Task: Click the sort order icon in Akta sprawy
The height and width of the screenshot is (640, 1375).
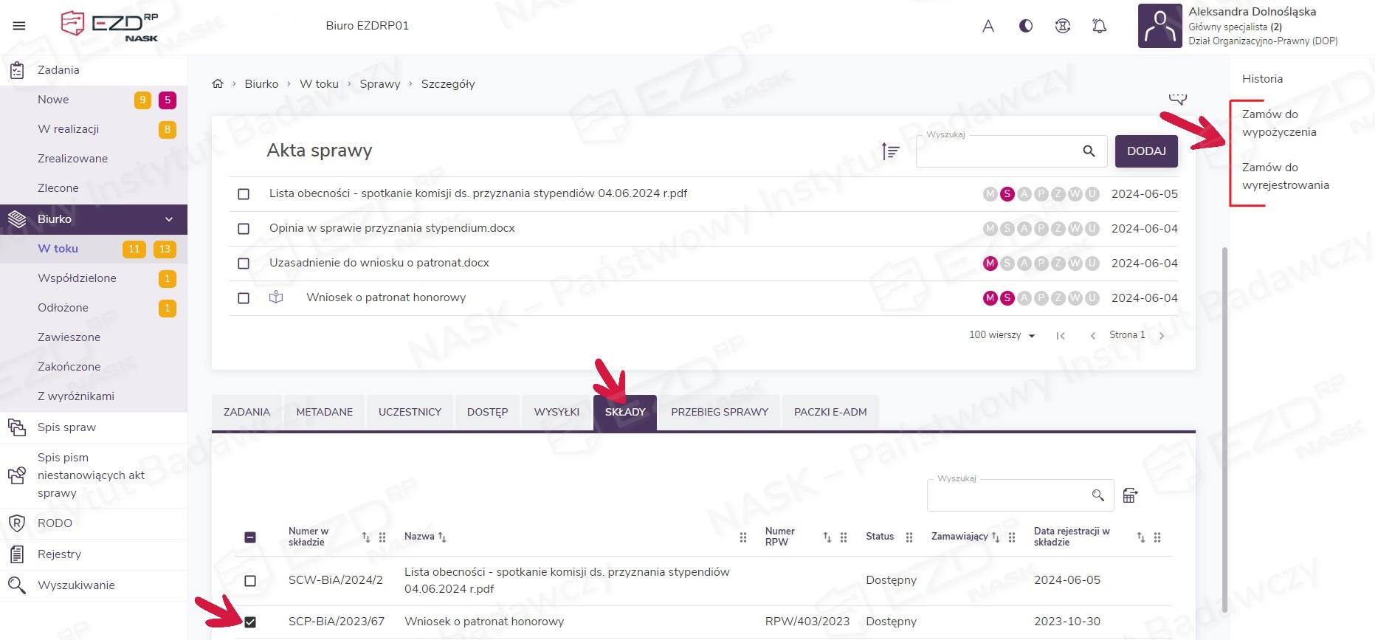Action: point(890,151)
